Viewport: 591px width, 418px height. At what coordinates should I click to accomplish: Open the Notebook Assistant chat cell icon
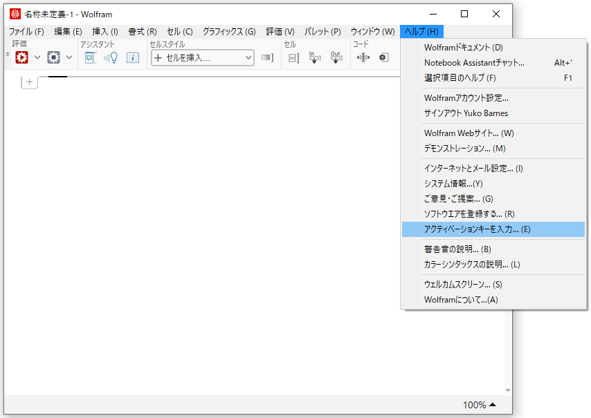(x=91, y=57)
